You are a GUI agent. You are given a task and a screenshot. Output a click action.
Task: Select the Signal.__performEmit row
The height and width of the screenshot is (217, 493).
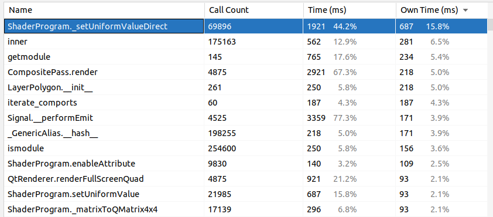tap(245, 118)
